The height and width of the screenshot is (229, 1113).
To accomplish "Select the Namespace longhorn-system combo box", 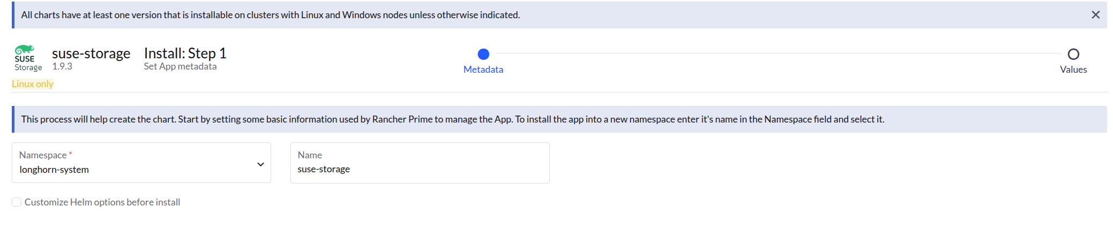I will [141, 163].
